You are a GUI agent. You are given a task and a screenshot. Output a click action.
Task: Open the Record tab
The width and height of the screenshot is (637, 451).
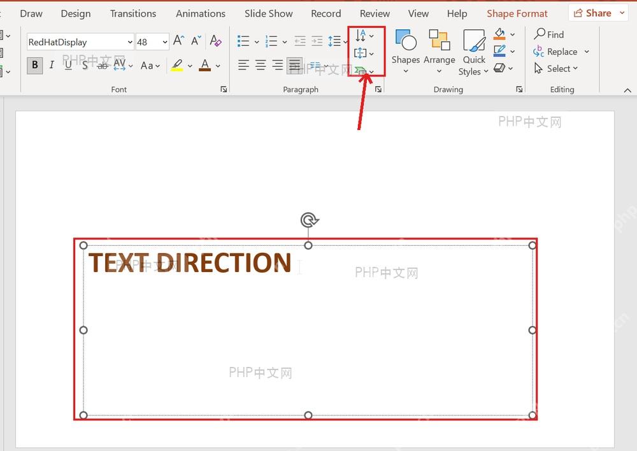click(x=326, y=13)
